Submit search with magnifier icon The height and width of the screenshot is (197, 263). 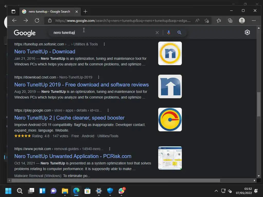(x=179, y=33)
